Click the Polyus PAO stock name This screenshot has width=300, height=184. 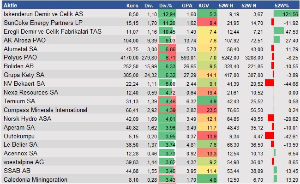click(x=20, y=57)
